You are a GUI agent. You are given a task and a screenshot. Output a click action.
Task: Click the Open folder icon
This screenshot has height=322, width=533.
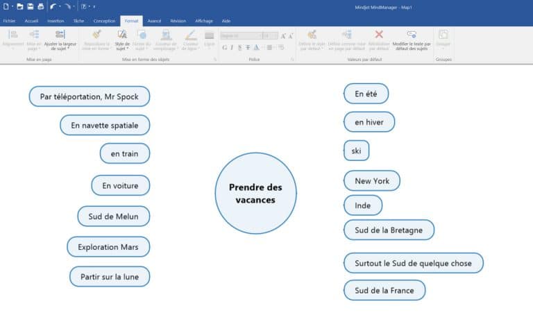(x=19, y=6)
